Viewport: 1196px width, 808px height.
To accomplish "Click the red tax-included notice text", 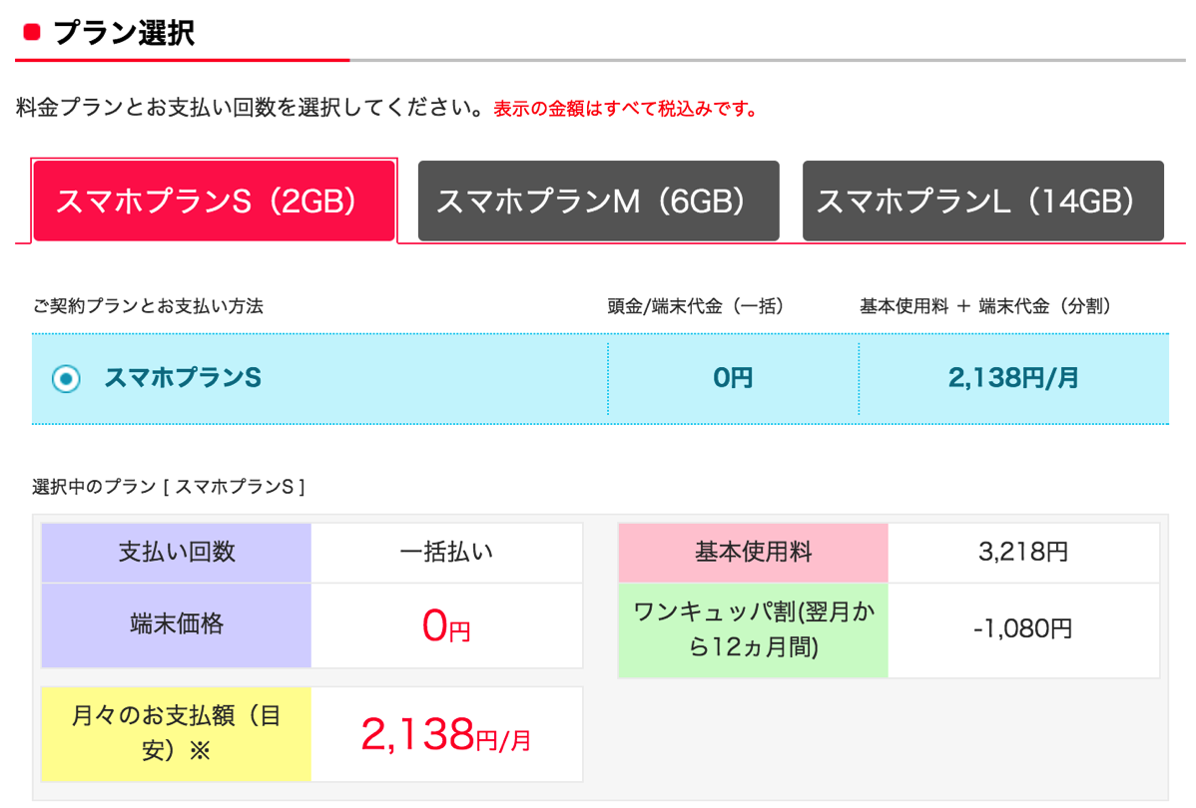I will (625, 109).
